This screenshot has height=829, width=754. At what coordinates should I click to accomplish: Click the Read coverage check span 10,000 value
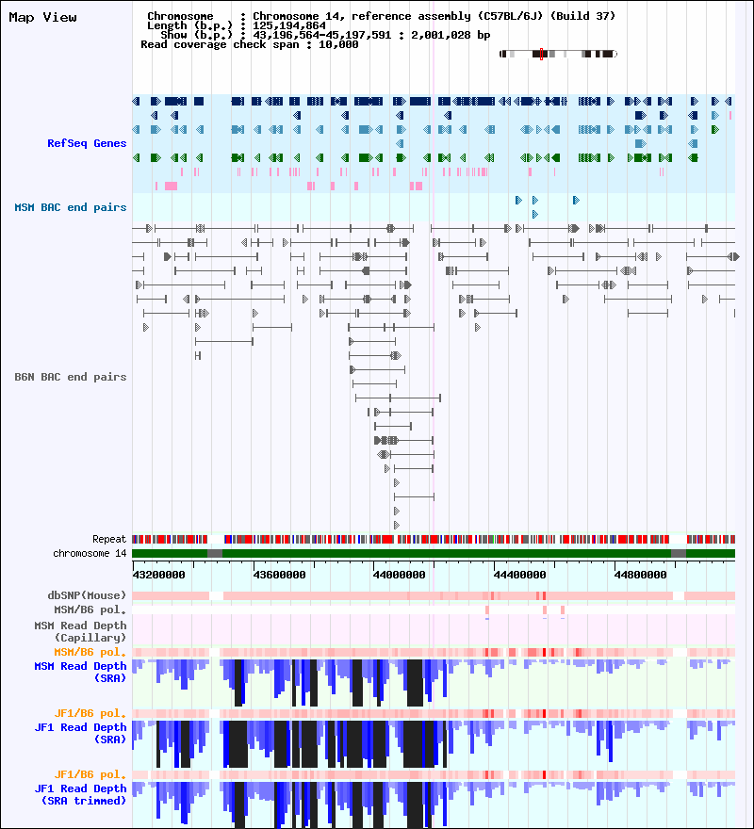coord(338,44)
